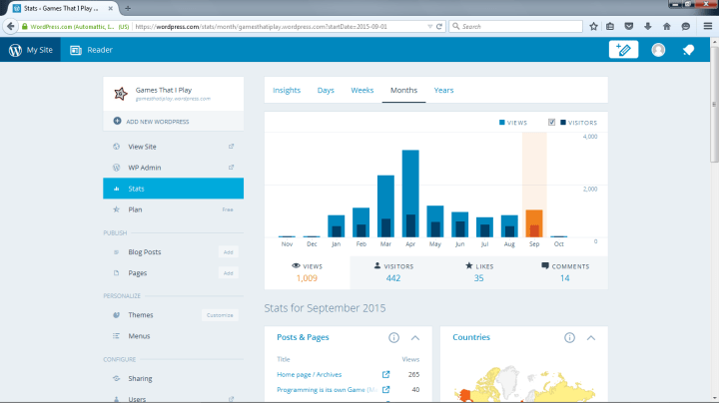Click in the browser search field
This screenshot has height=403, width=719.
(x=516, y=27)
